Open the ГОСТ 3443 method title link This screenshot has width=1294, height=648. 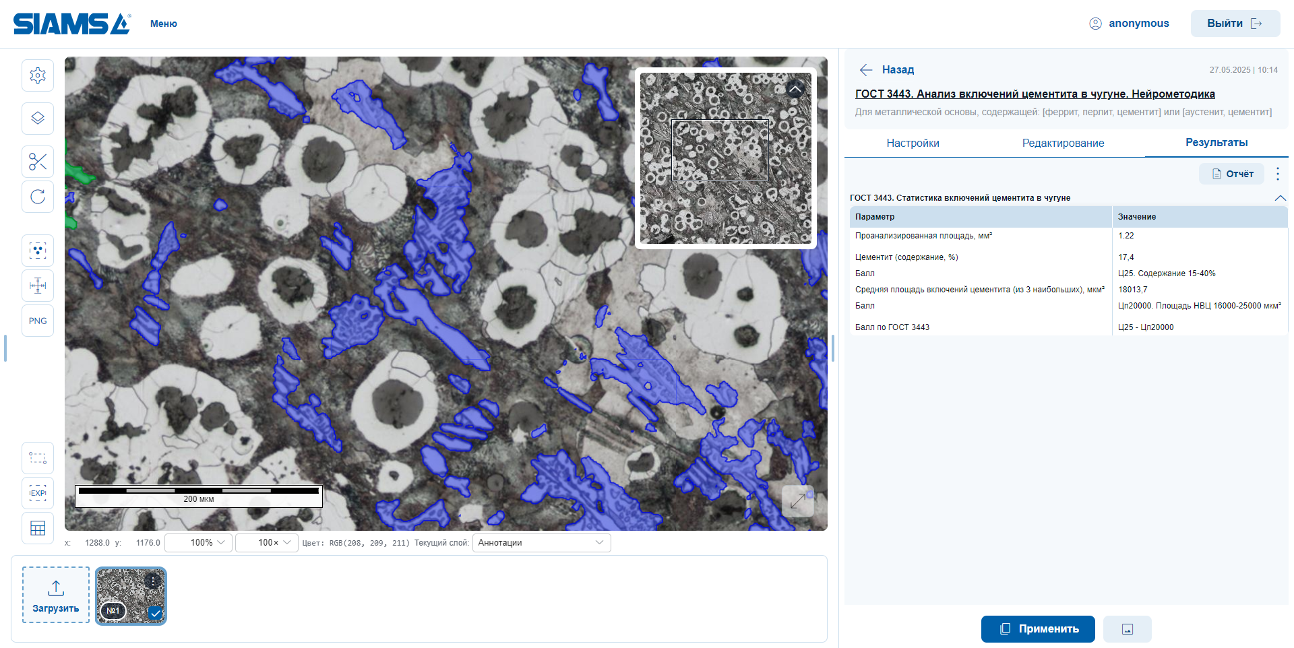[x=1035, y=94]
